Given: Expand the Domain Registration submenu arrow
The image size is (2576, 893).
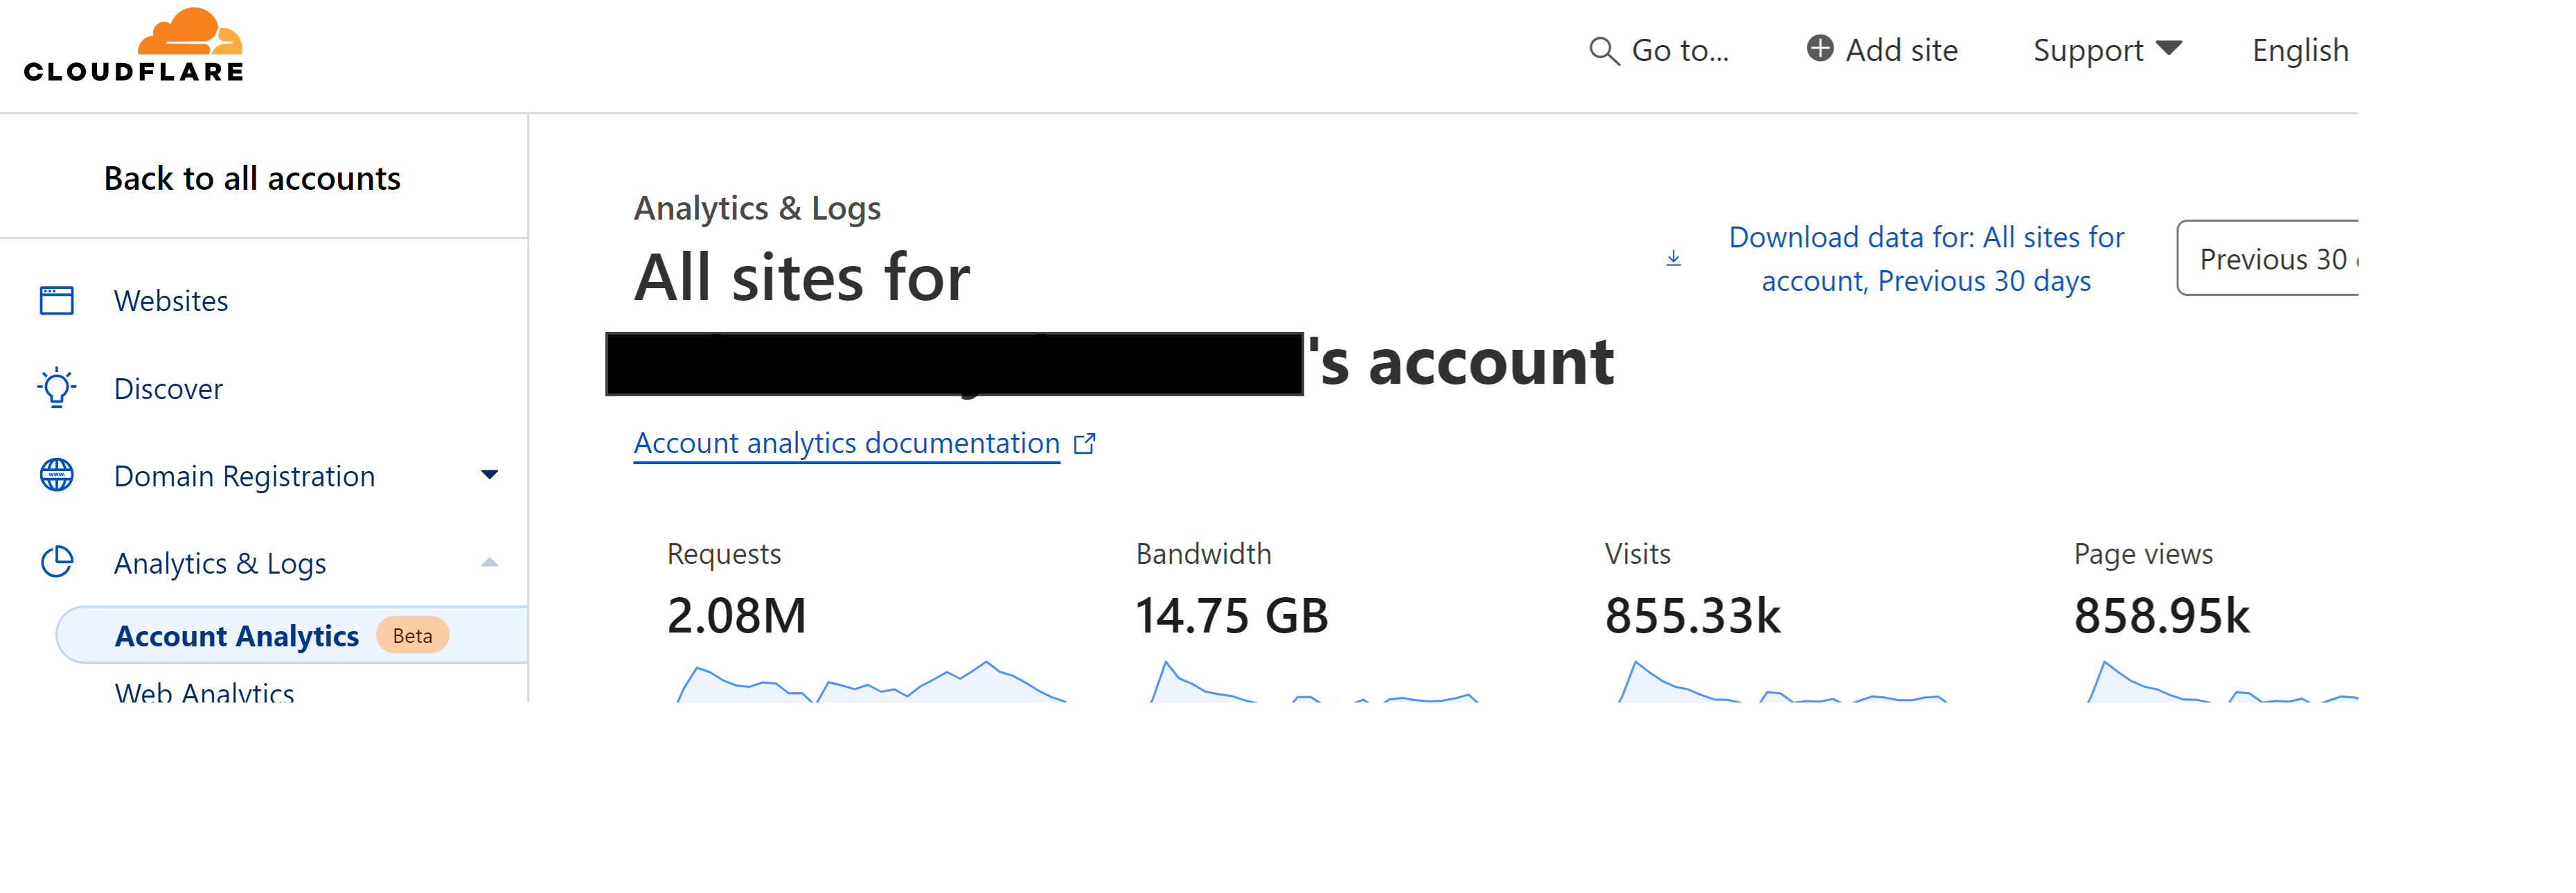Looking at the screenshot, I should [489, 475].
